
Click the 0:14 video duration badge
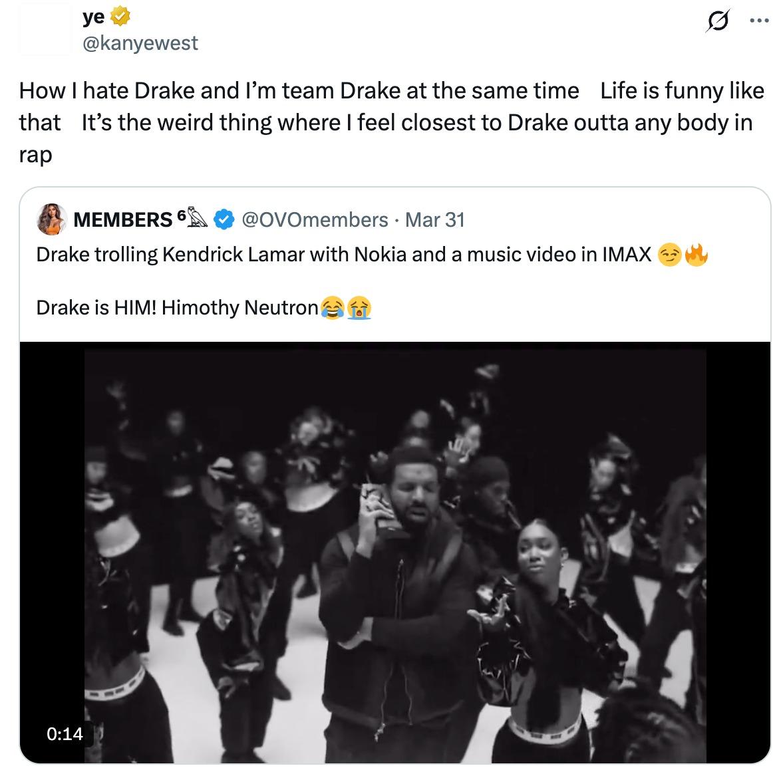tap(65, 734)
